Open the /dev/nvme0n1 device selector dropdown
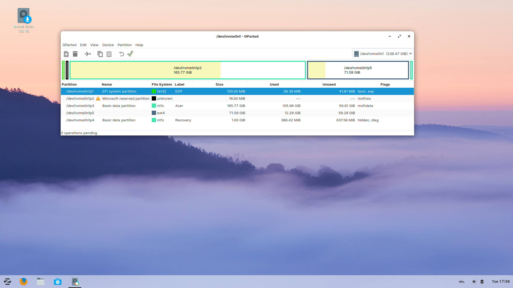This screenshot has height=288, width=513. (383, 54)
